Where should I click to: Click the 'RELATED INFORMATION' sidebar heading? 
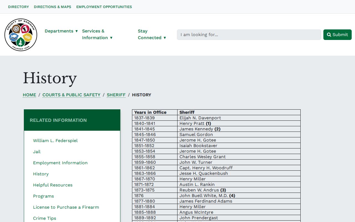[58, 120]
